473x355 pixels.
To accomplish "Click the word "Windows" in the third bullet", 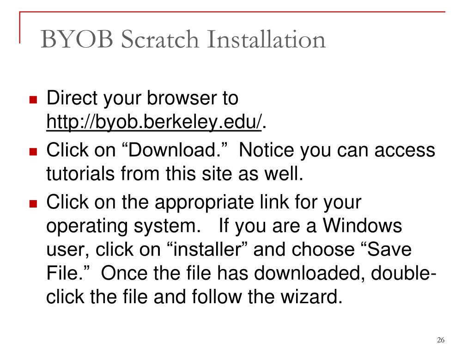I will click(362, 226).
